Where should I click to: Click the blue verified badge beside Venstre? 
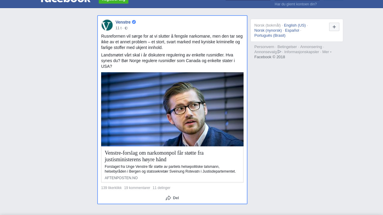tap(134, 22)
